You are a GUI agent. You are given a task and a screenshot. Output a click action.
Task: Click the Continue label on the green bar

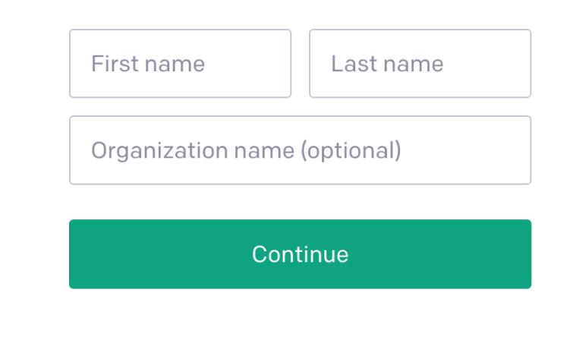[x=300, y=254]
